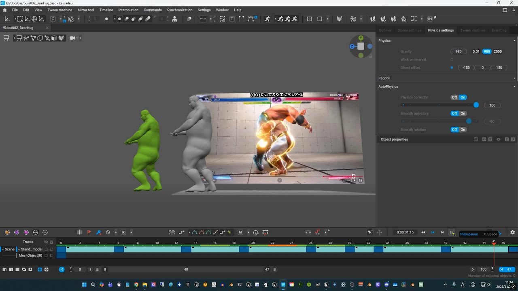Click the rewind double-arrow playback button
Viewport: 518px width, 291px height.
(423, 232)
